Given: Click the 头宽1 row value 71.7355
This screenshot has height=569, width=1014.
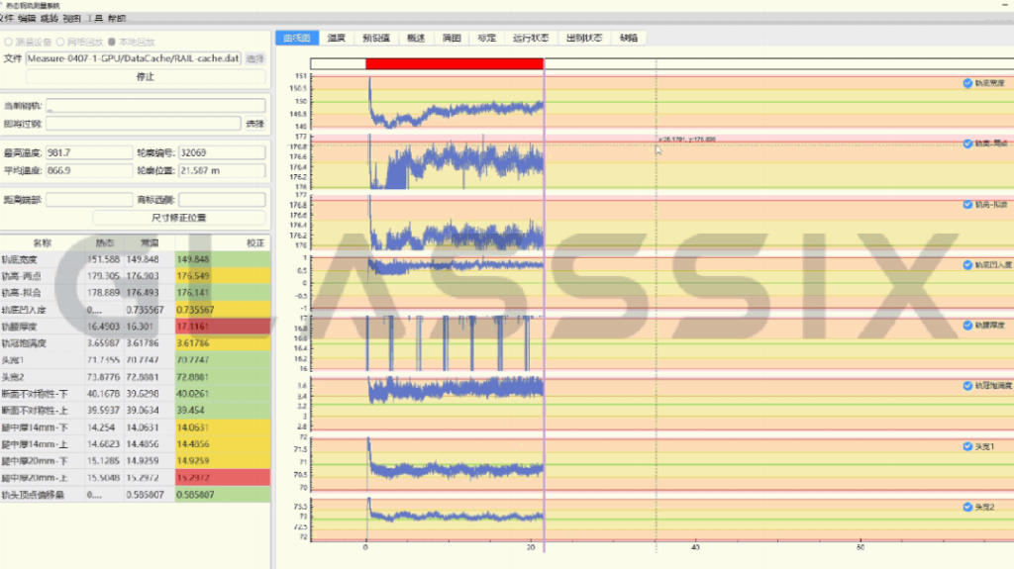Looking at the screenshot, I should [x=103, y=360].
